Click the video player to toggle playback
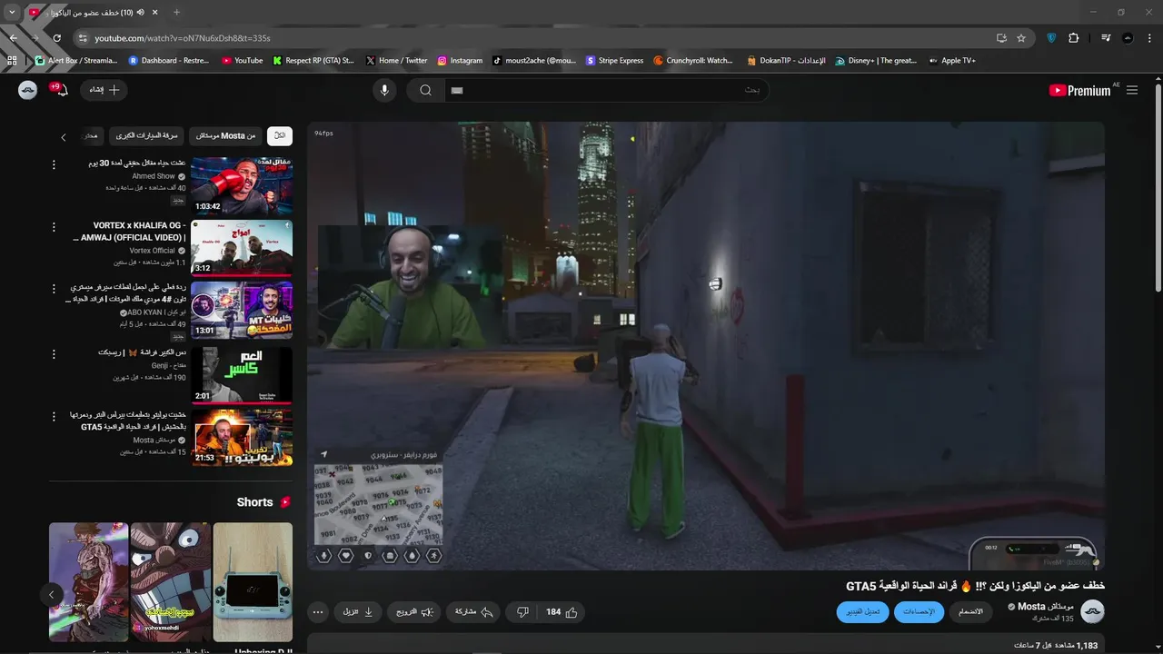 point(705,345)
